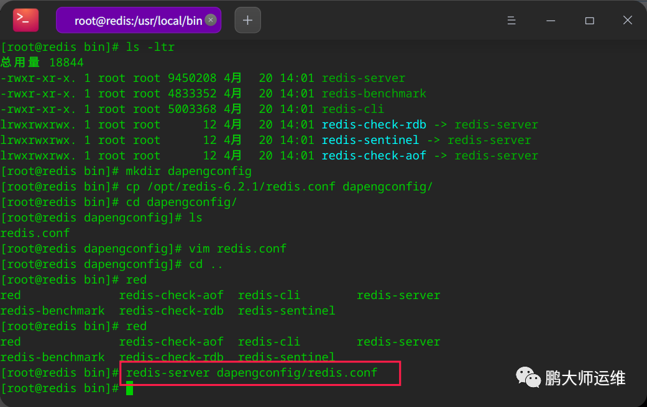The height and width of the screenshot is (407, 647).
Task: Click the 'ls -ltr' command text
Action: coord(150,47)
